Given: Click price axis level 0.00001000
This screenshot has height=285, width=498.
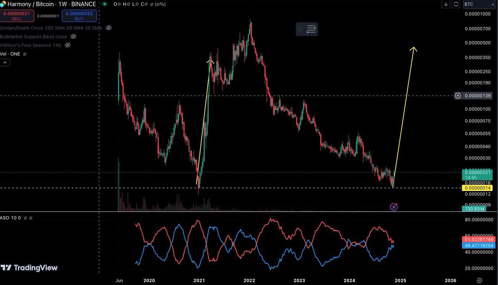Looking at the screenshot, I should pos(477,15).
